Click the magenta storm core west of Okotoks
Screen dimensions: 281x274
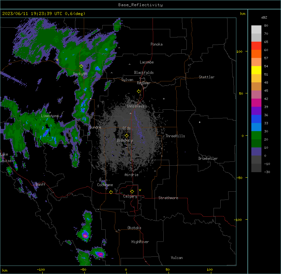click(x=85, y=236)
